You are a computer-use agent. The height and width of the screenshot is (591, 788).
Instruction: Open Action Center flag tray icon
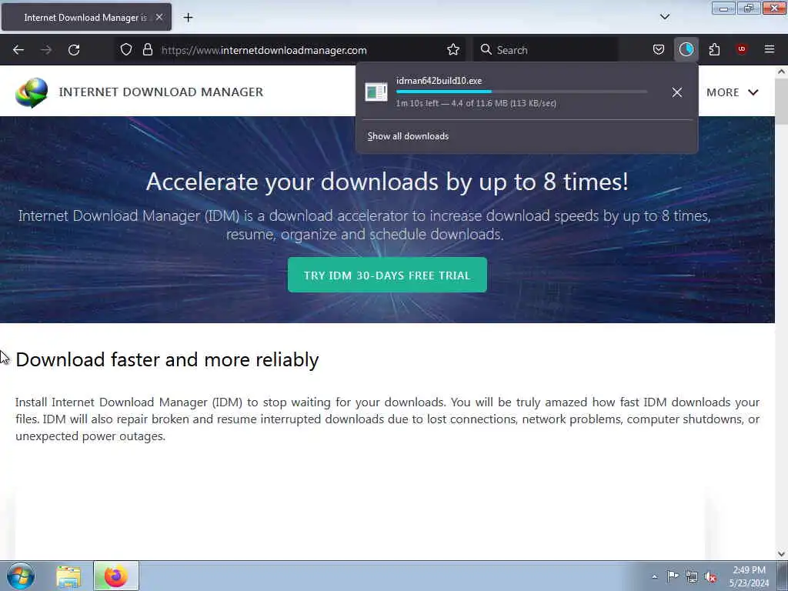point(673,576)
